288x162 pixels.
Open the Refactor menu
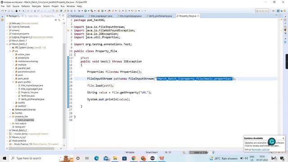(26, 6)
